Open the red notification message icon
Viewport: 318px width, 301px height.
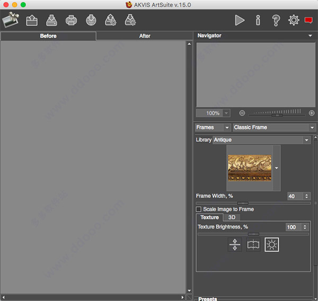point(308,20)
